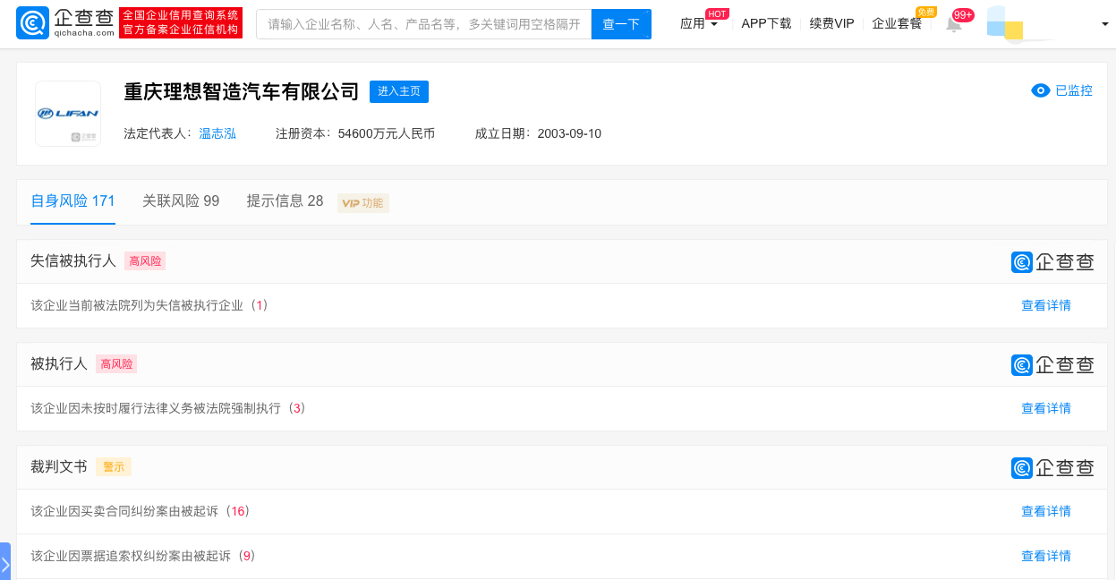This screenshot has height=580, width=1116.
Task: Click registered capital 54600万元人民币
Action: pyautogui.click(x=387, y=133)
